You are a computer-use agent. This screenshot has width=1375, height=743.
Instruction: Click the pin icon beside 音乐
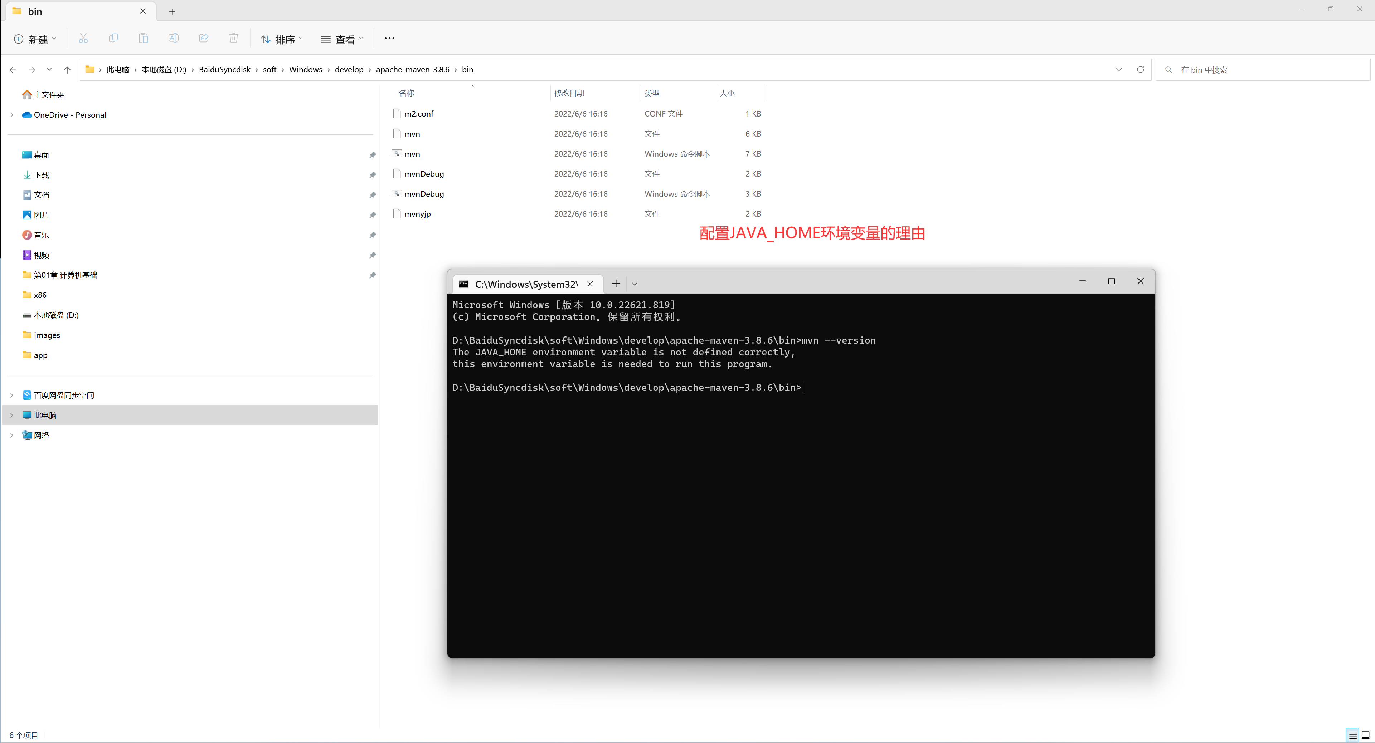coord(373,235)
